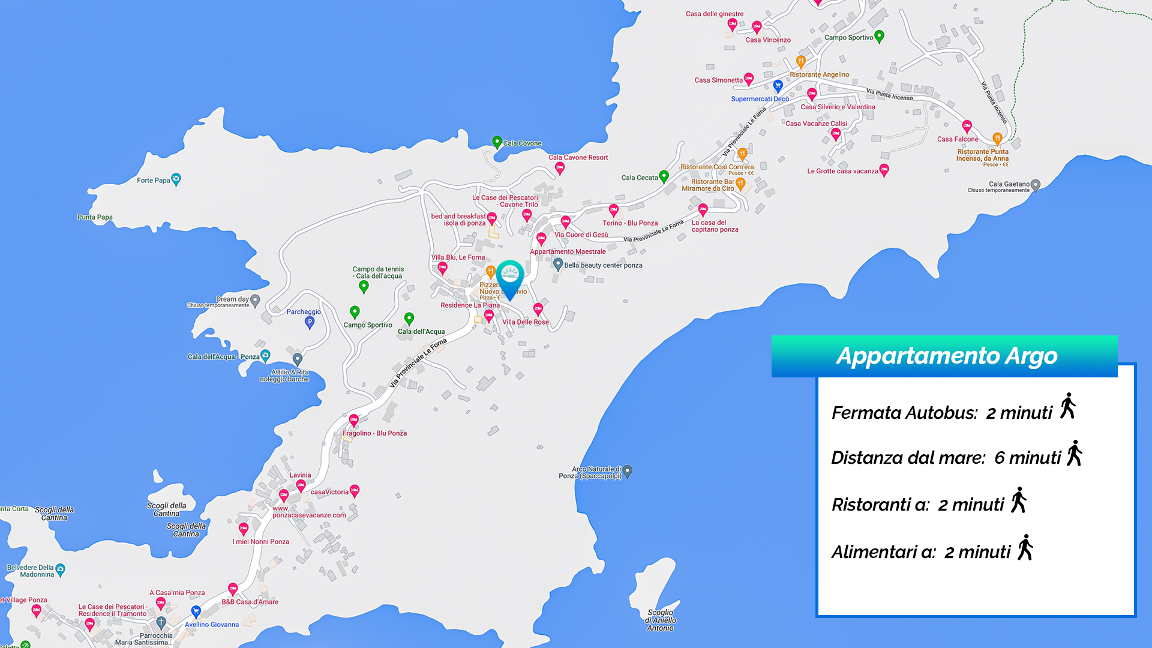Click the Punta Papa map label
1152x648 pixels.
click(95, 217)
